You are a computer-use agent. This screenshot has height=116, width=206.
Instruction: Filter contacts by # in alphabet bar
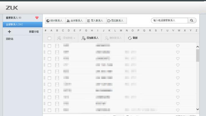(x=46, y=30)
